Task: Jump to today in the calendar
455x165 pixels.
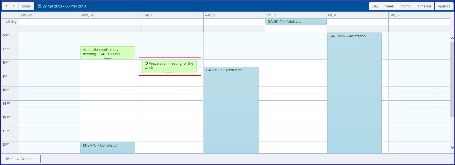Action: coord(26,6)
